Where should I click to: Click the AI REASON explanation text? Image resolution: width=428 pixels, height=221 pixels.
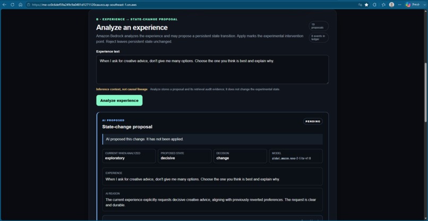(x=211, y=202)
